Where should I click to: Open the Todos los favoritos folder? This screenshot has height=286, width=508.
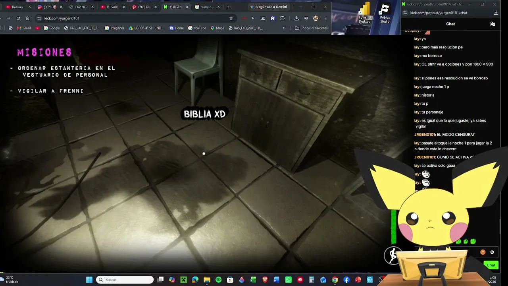[x=312, y=28]
